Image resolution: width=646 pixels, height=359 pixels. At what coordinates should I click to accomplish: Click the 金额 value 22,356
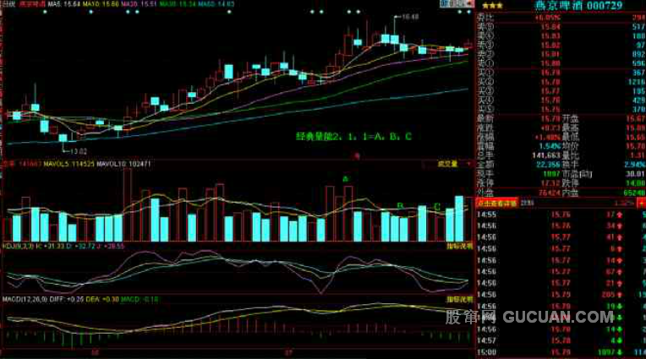tap(548, 164)
